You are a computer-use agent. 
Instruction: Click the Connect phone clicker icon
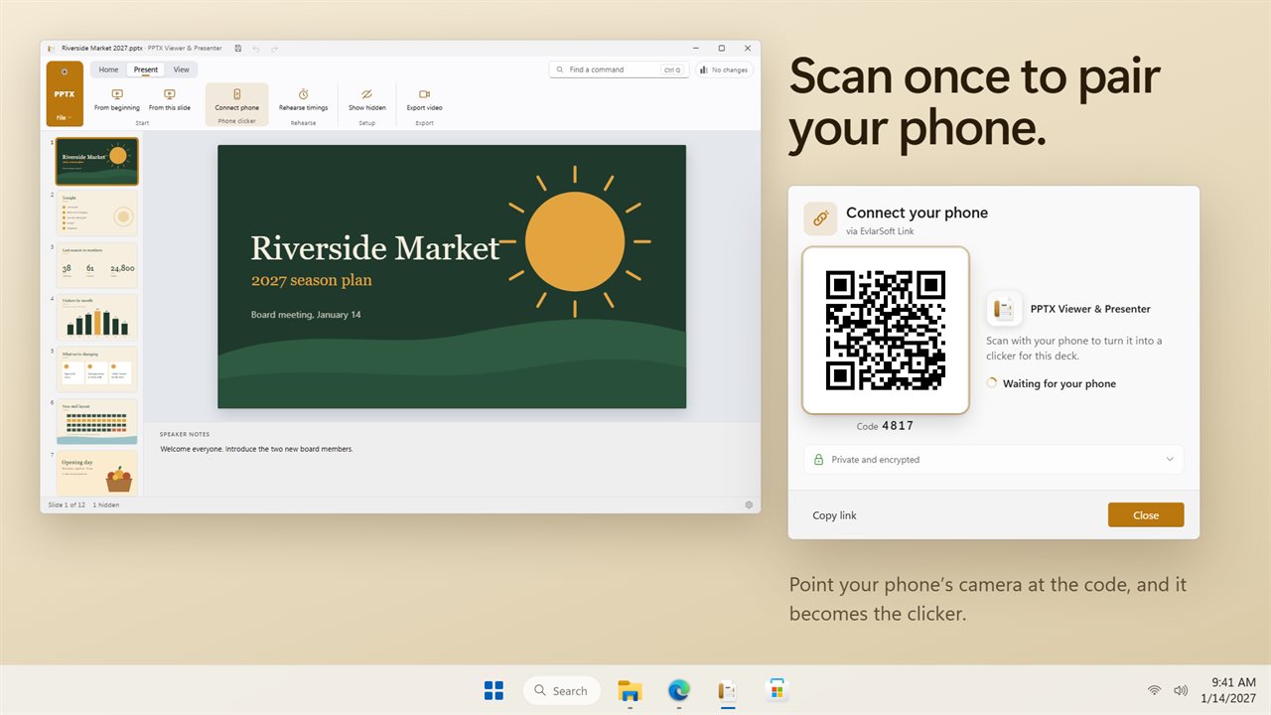pos(236,94)
